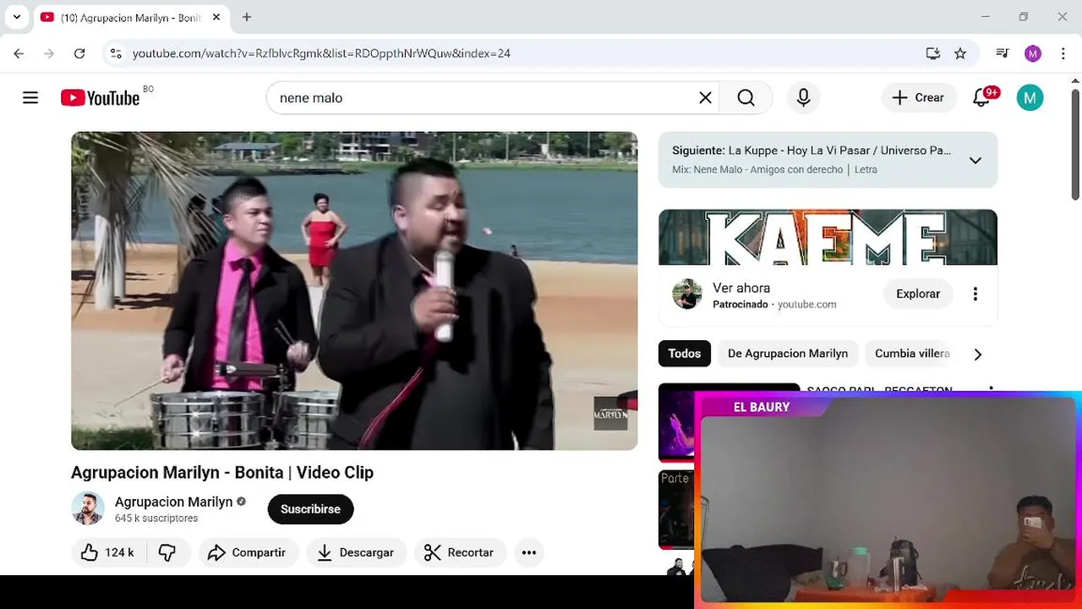Click Descargar download button
1082x609 pixels.
point(356,552)
